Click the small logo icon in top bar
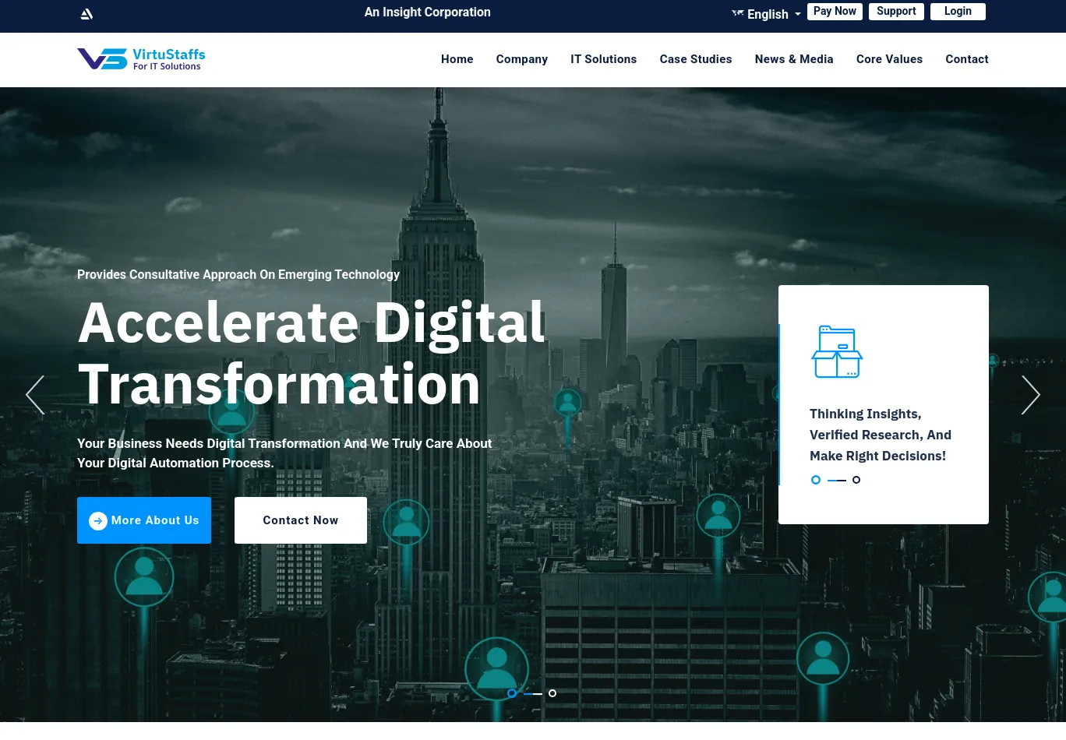Image resolution: width=1066 pixels, height=740 pixels. (86, 14)
